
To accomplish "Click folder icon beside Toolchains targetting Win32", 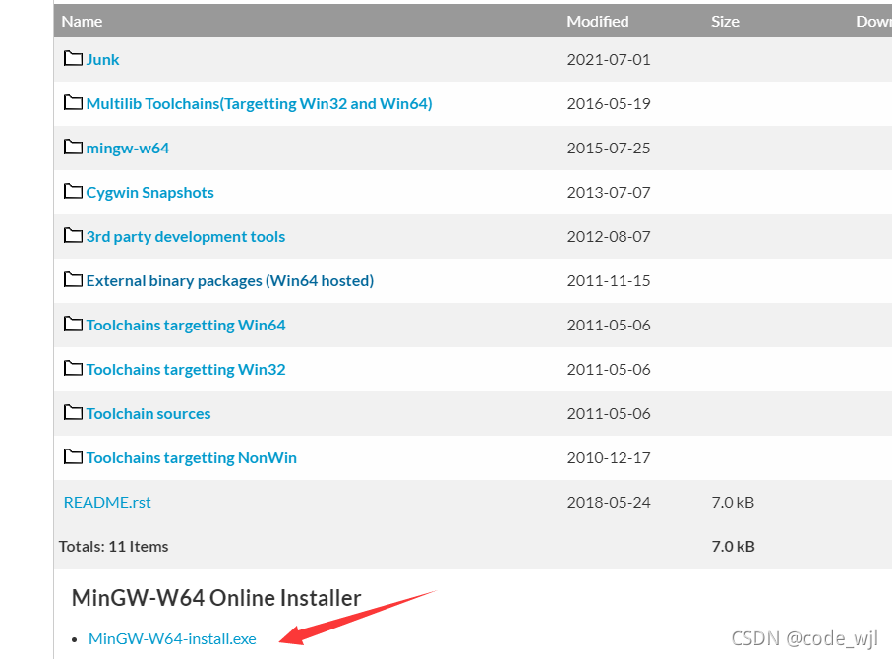I will point(73,368).
